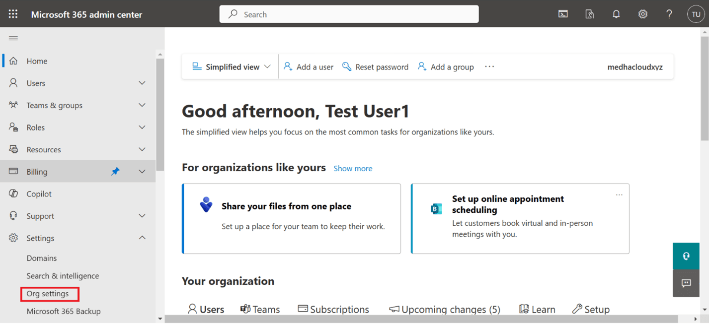Open the settings gear in the top bar
The height and width of the screenshot is (324, 709).
pyautogui.click(x=642, y=14)
